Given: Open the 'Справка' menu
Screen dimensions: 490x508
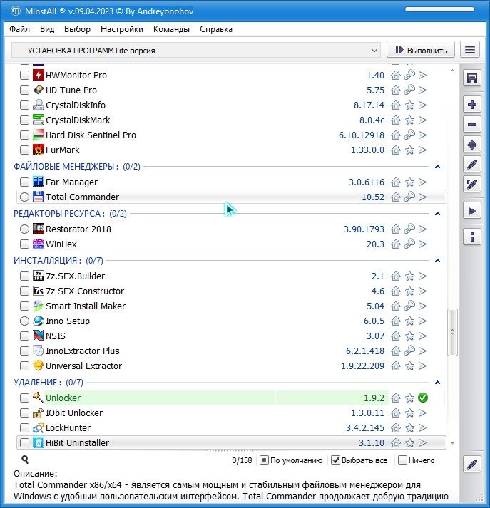Looking at the screenshot, I should pyautogui.click(x=216, y=29).
